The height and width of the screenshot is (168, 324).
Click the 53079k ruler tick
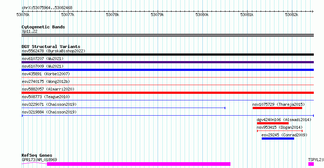click(158, 15)
